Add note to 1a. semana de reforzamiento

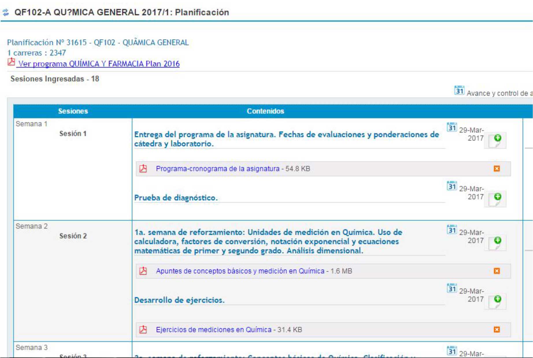[x=496, y=242]
